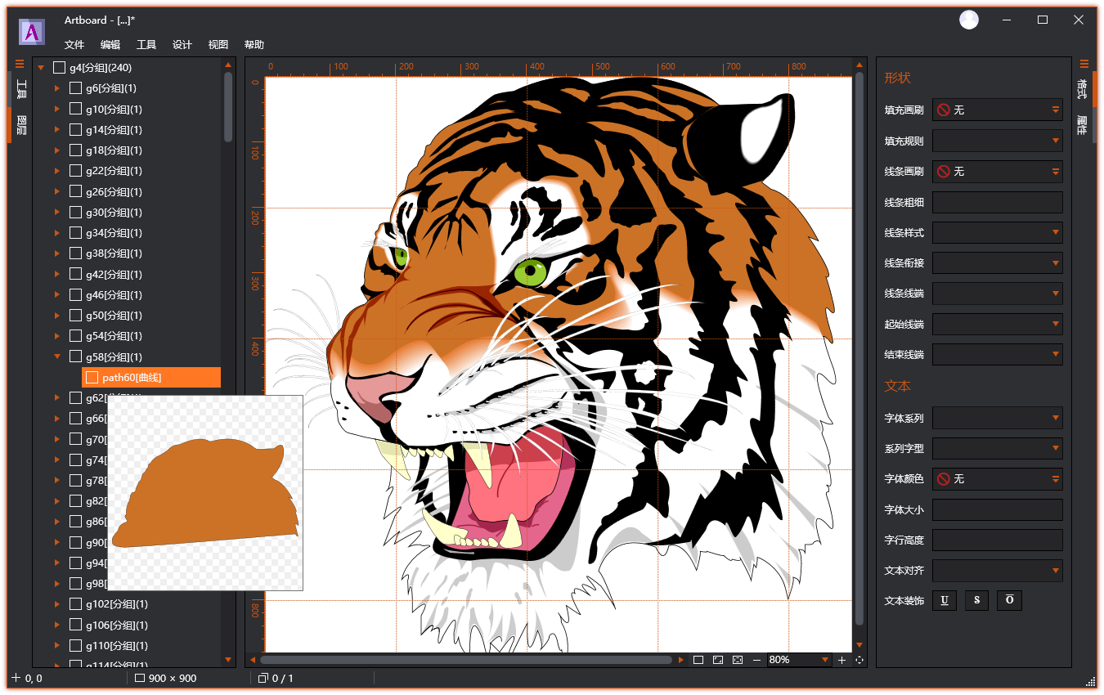Open the 帮助 menu

254,45
